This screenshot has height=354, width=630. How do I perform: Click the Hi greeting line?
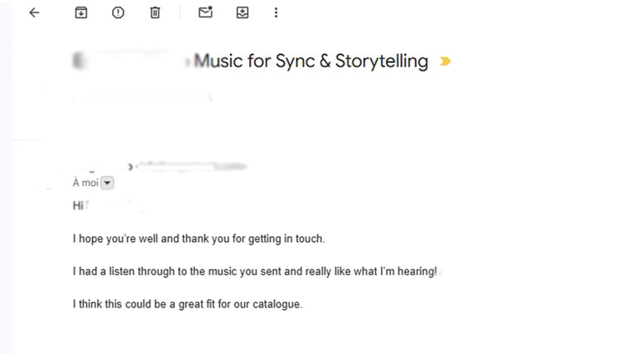[x=78, y=206]
